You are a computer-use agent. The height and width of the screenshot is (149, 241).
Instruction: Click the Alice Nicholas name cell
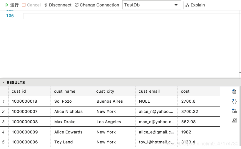72,111
